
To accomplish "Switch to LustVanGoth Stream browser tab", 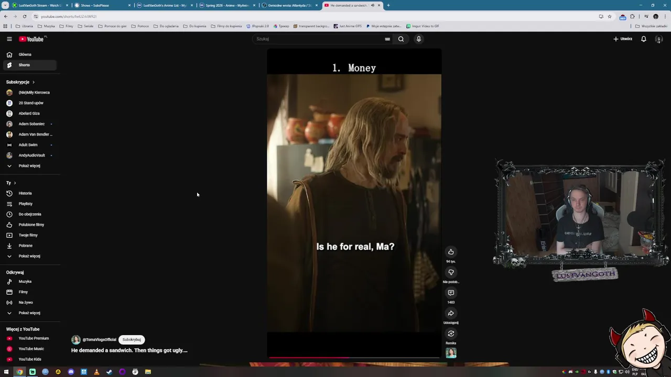I will [40, 5].
